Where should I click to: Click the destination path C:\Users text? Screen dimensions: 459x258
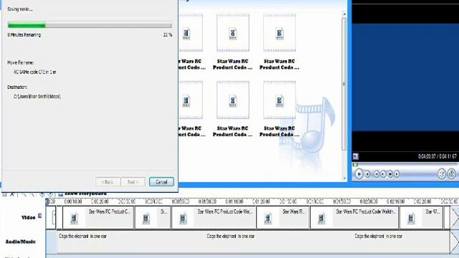click(x=37, y=96)
